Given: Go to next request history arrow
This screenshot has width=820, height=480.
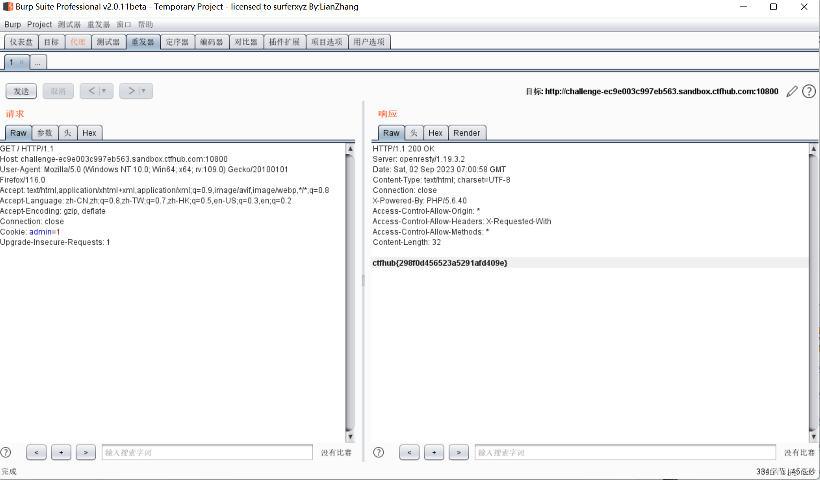Looking at the screenshot, I should coord(131,91).
